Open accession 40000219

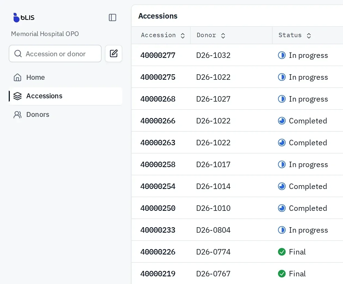[x=158, y=274]
